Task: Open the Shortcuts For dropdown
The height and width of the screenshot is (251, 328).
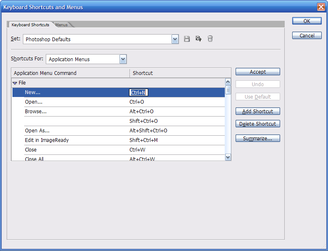Action: point(123,59)
